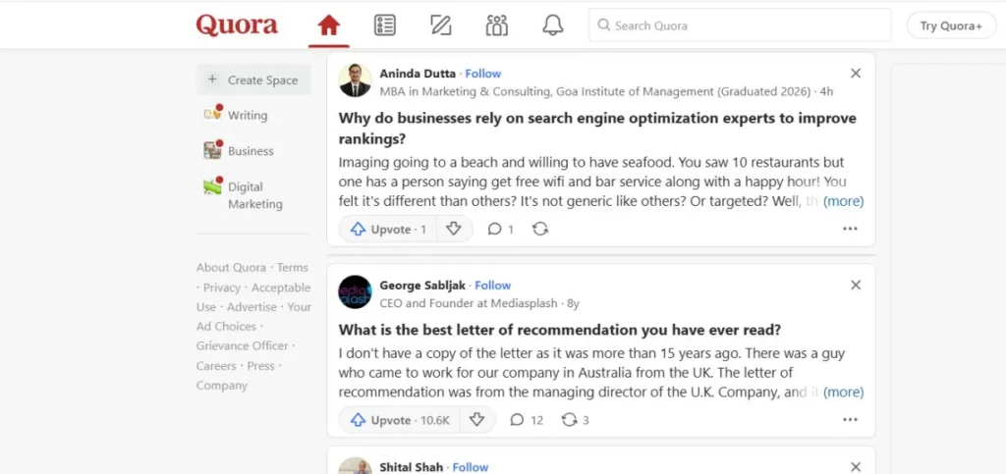The width and height of the screenshot is (1006, 474).
Task: Open the notifications bell icon
Action: coord(553,26)
